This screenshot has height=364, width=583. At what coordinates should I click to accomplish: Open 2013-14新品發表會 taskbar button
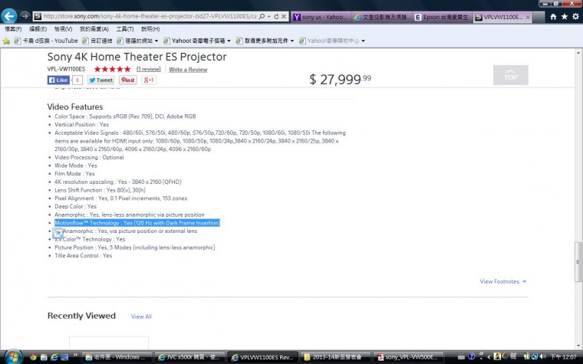pyautogui.click(x=336, y=357)
